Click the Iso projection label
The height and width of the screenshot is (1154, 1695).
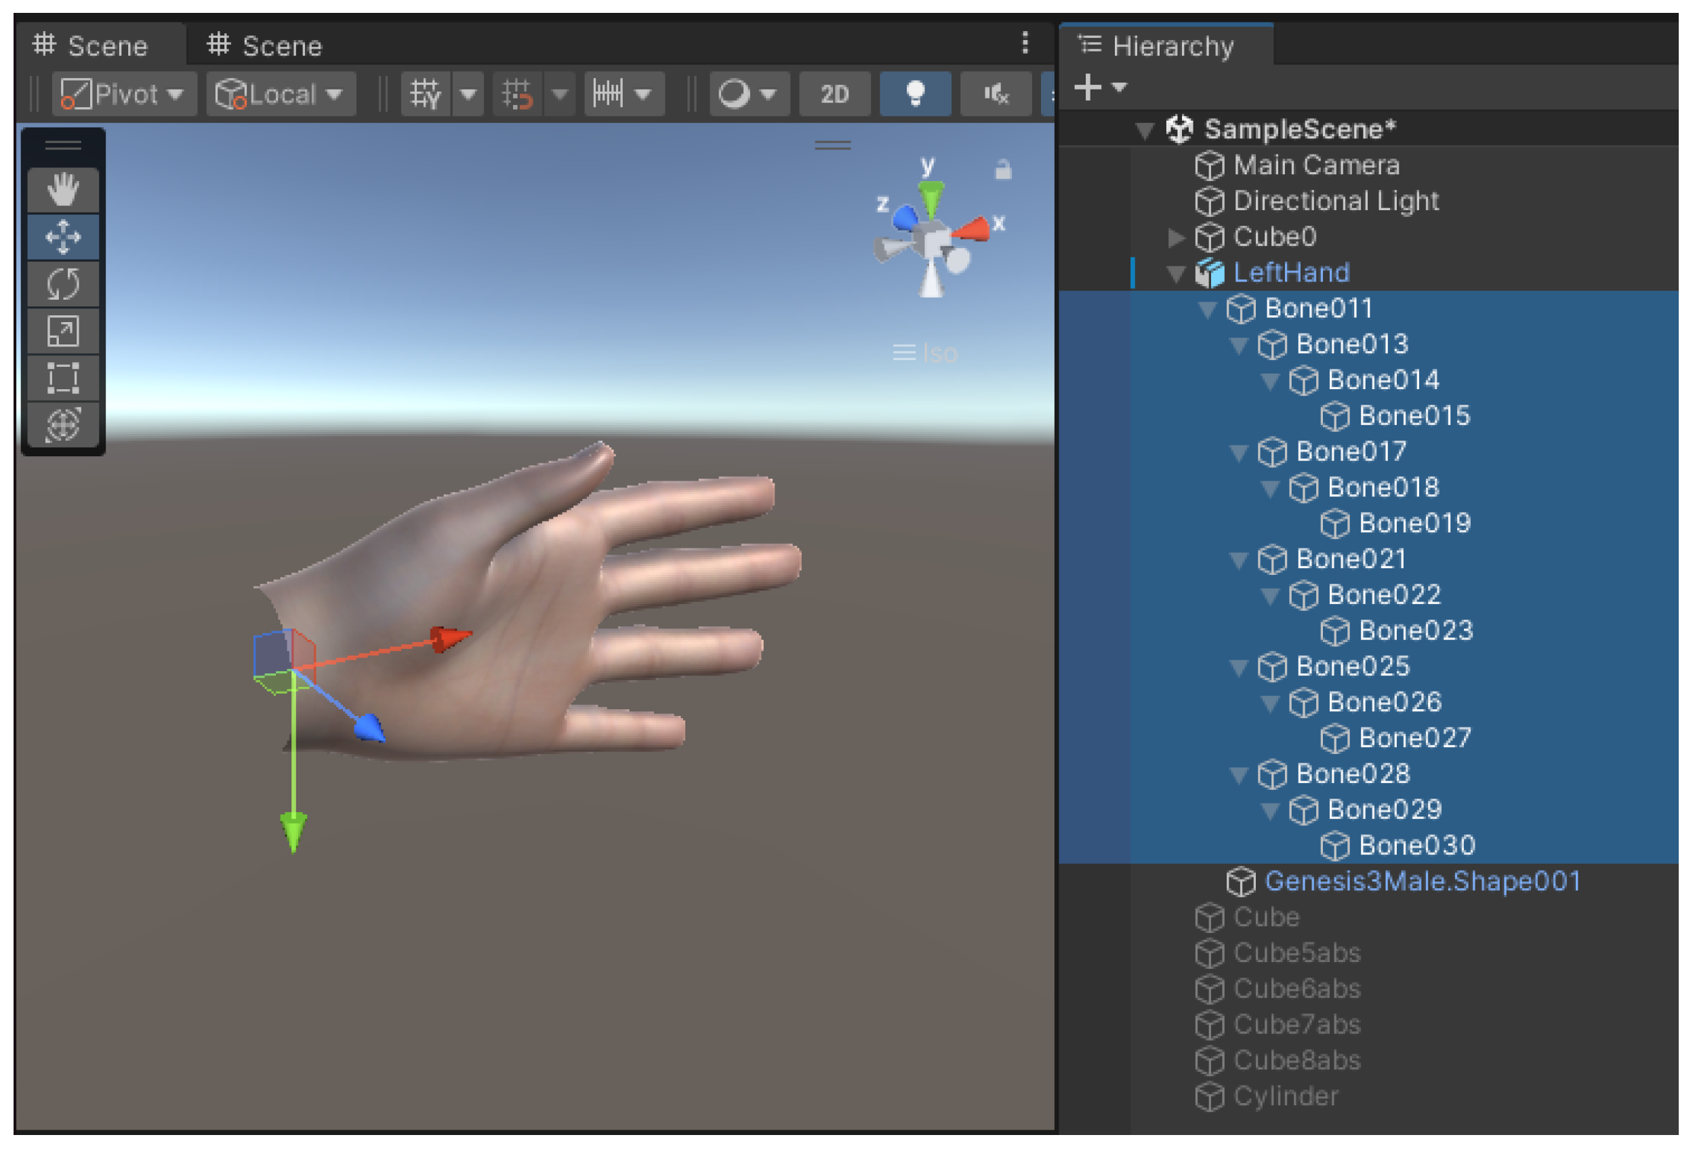tap(939, 354)
